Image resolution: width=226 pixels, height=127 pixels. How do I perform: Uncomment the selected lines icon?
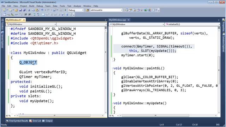(x=38, y=14)
